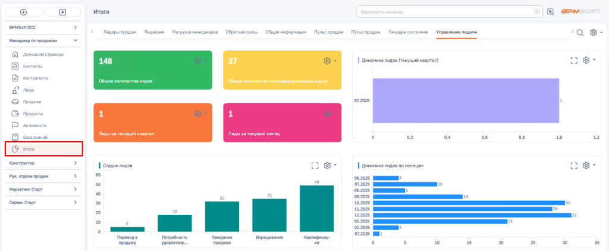Click the search magnifier icon near tabs
This screenshot has height=251, width=609.
pyautogui.click(x=580, y=33)
